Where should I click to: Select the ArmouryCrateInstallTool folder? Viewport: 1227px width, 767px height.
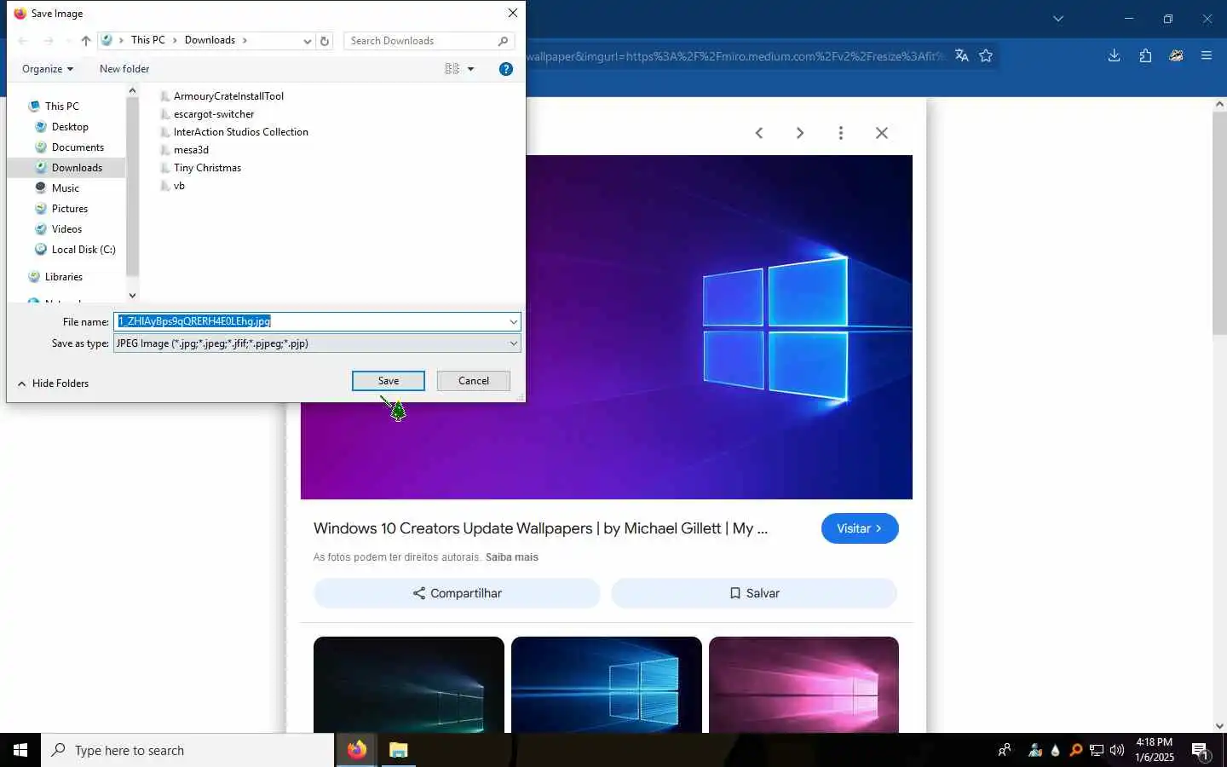click(228, 96)
